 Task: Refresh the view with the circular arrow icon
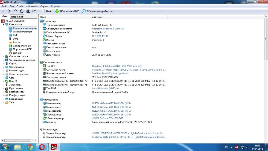(x=21, y=11)
